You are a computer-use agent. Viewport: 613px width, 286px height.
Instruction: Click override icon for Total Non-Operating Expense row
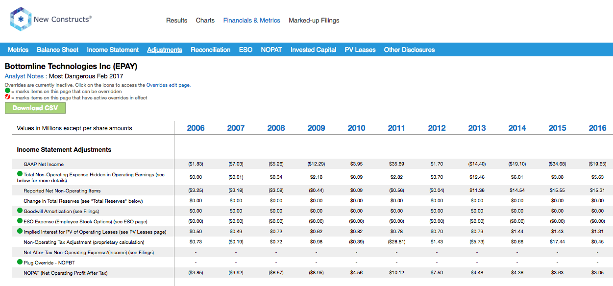(x=20, y=174)
